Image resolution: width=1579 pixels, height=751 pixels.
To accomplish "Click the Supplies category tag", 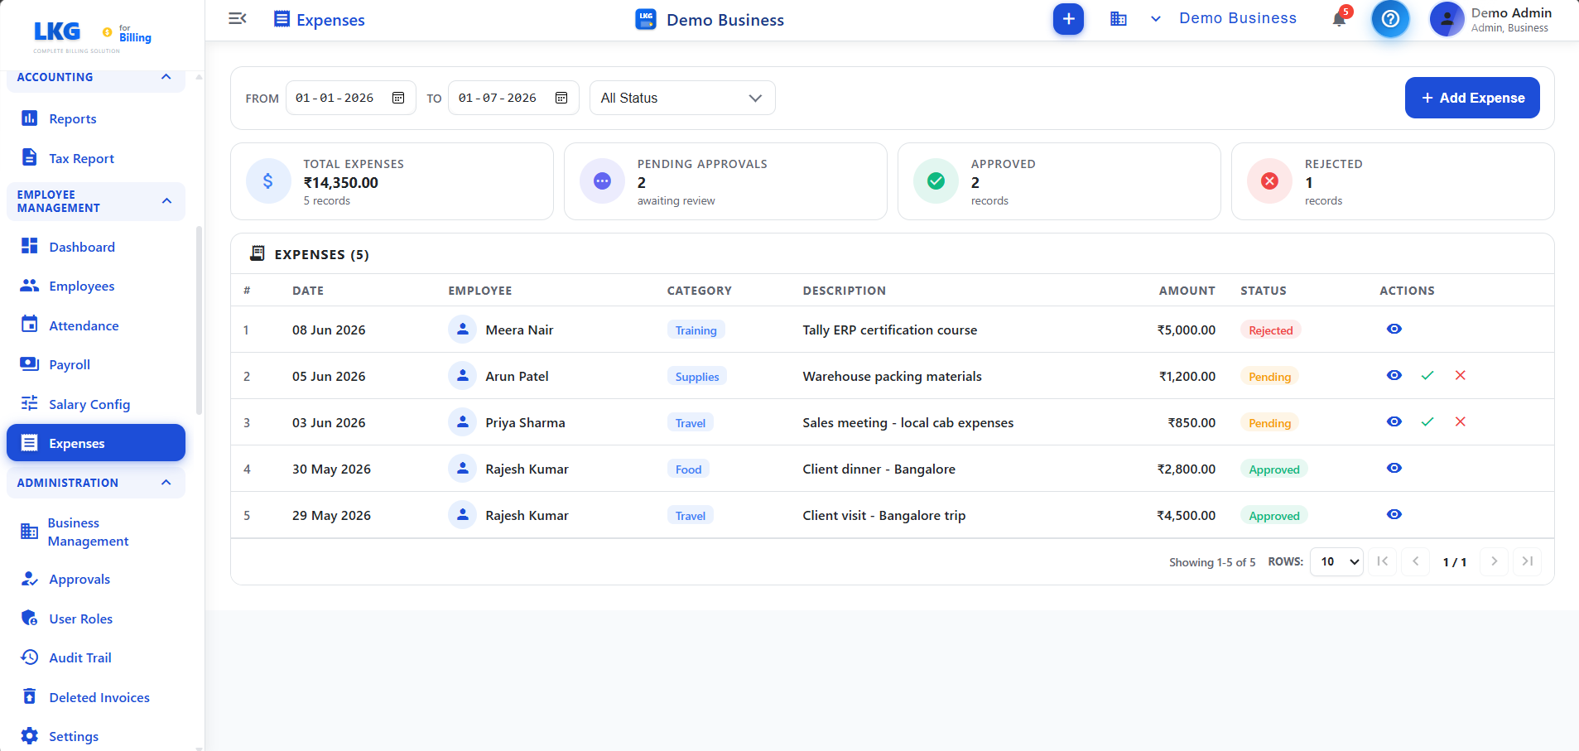I will (697, 377).
